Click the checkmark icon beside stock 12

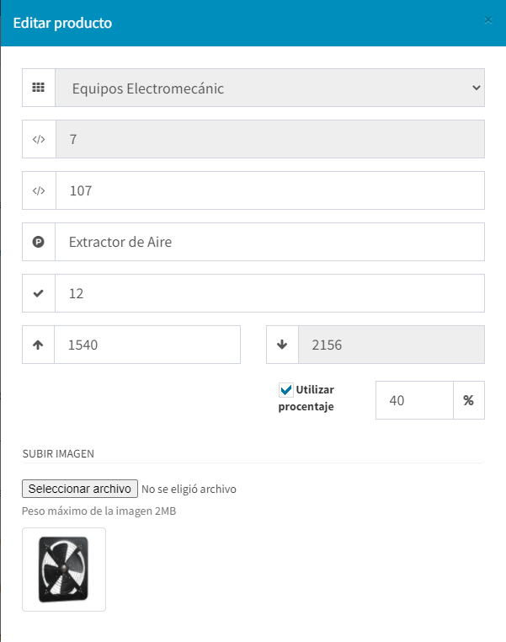pos(38,293)
